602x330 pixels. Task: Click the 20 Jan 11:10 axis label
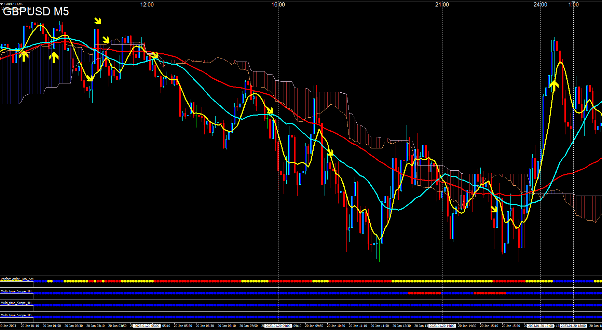358,326
